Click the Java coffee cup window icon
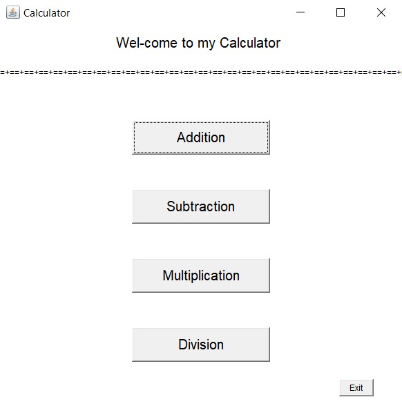Viewport: 402px width, 406px height. pyautogui.click(x=13, y=12)
